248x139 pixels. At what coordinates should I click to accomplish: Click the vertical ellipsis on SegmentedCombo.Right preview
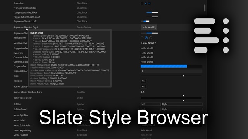[x=155, y=27]
